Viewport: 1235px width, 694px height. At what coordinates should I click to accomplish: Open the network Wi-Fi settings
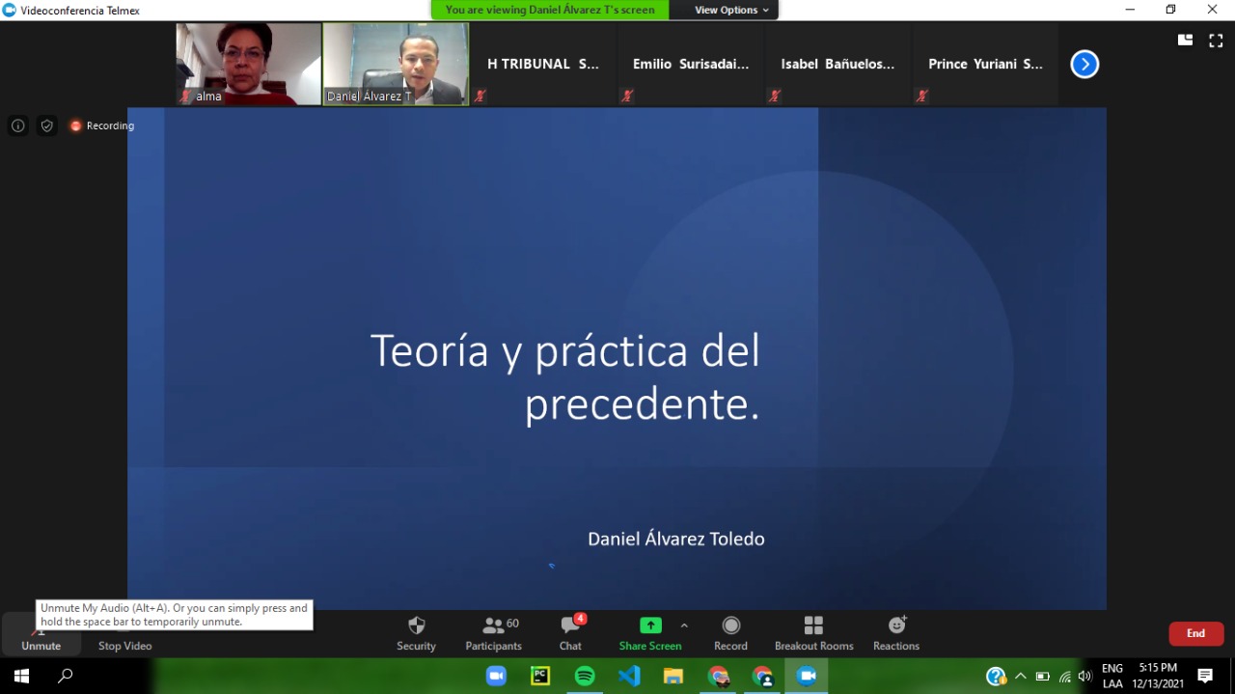tap(1064, 676)
